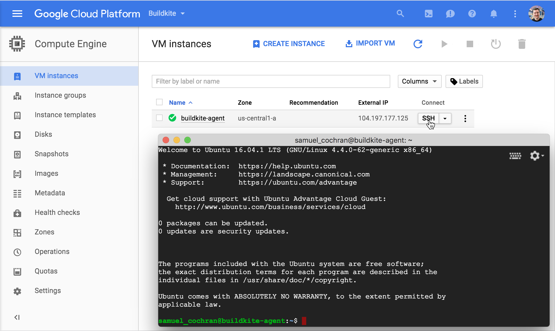Screen dimensions: 555x331
Task: Open the Buildkite project selector dropdown
Action: (x=167, y=13)
